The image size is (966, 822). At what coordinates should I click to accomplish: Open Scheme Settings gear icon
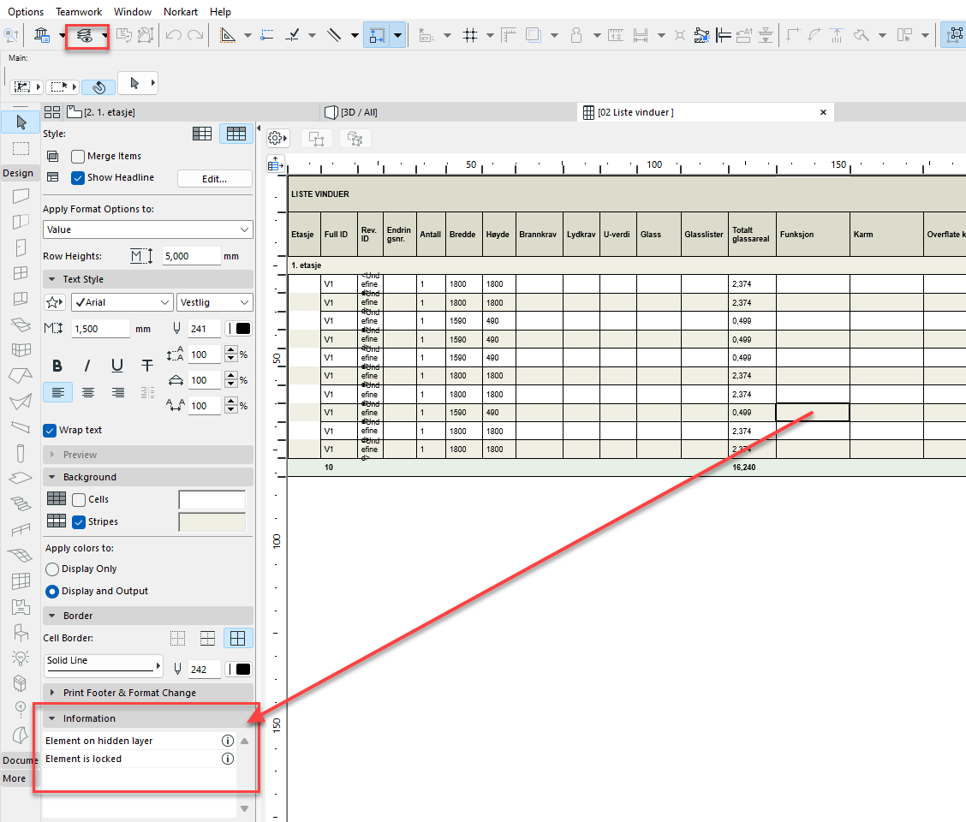(x=275, y=138)
